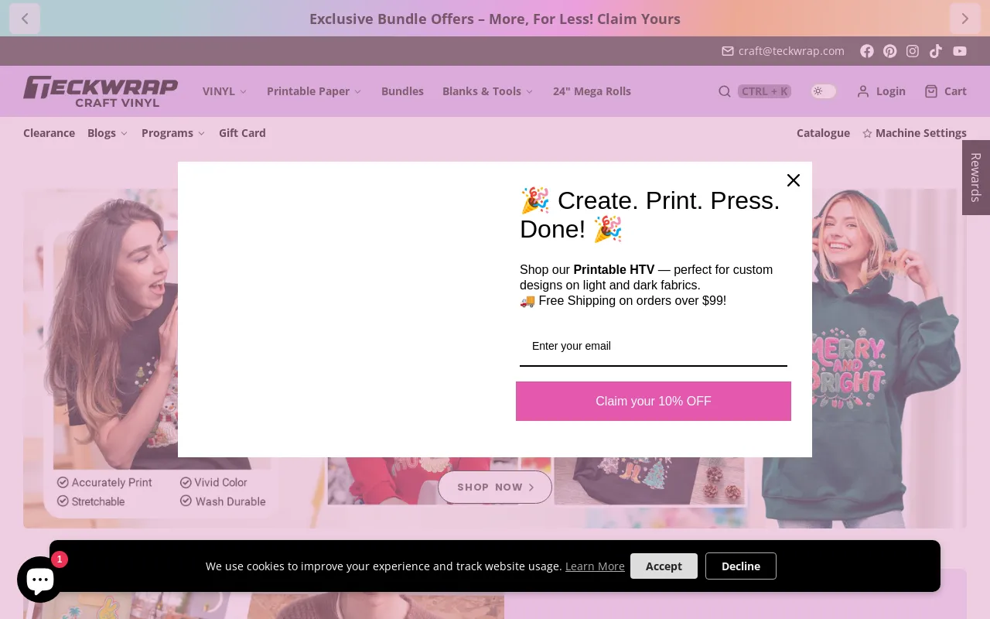Image resolution: width=990 pixels, height=619 pixels.
Task: Open the TikTok icon link
Action: (x=936, y=51)
